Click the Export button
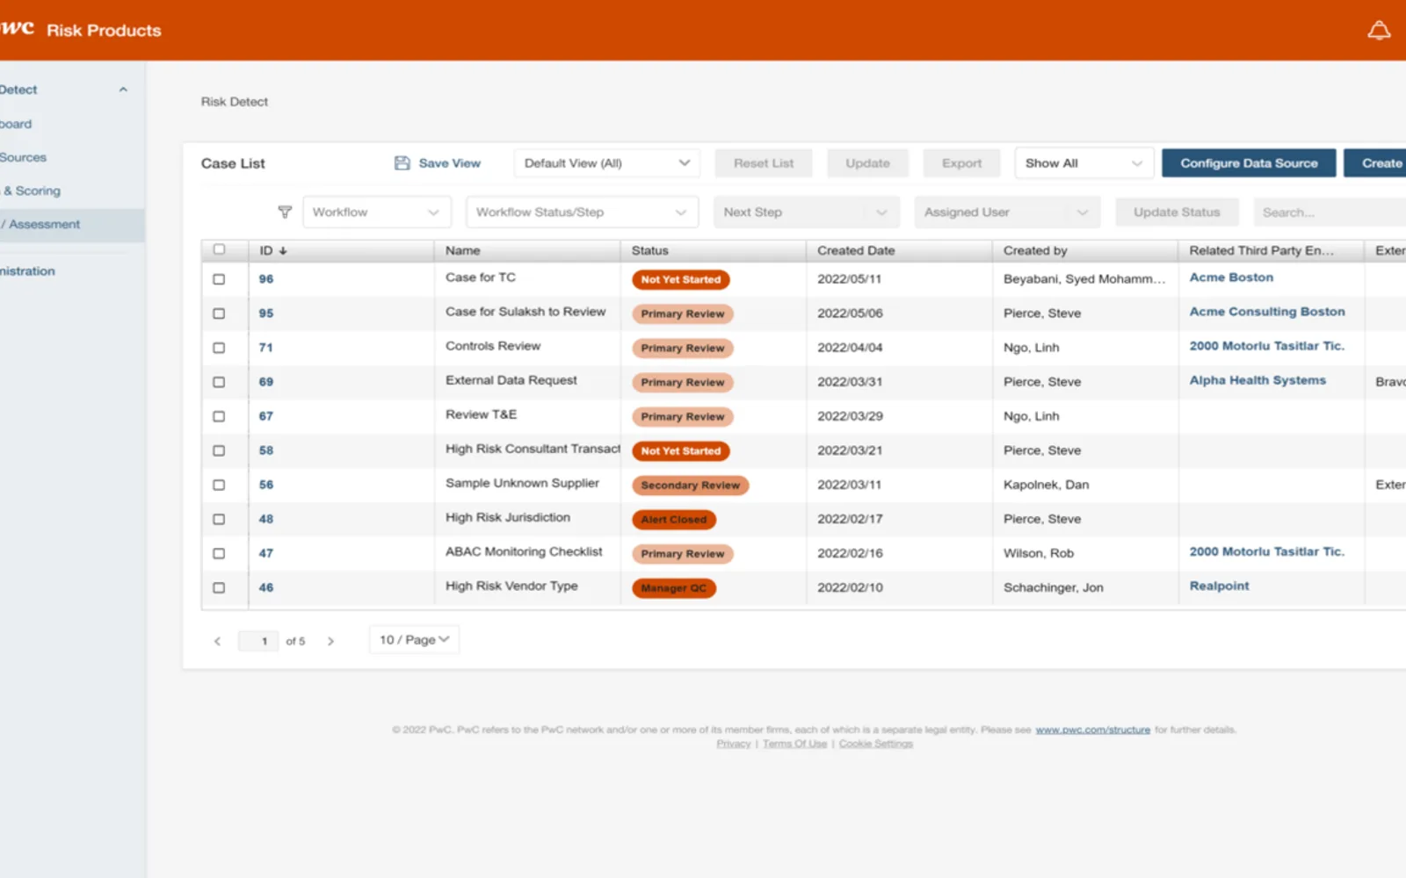 pyautogui.click(x=962, y=163)
